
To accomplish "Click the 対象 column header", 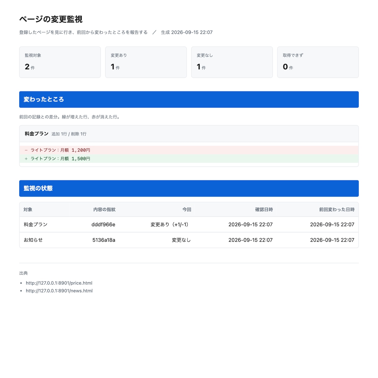I will point(28,209).
